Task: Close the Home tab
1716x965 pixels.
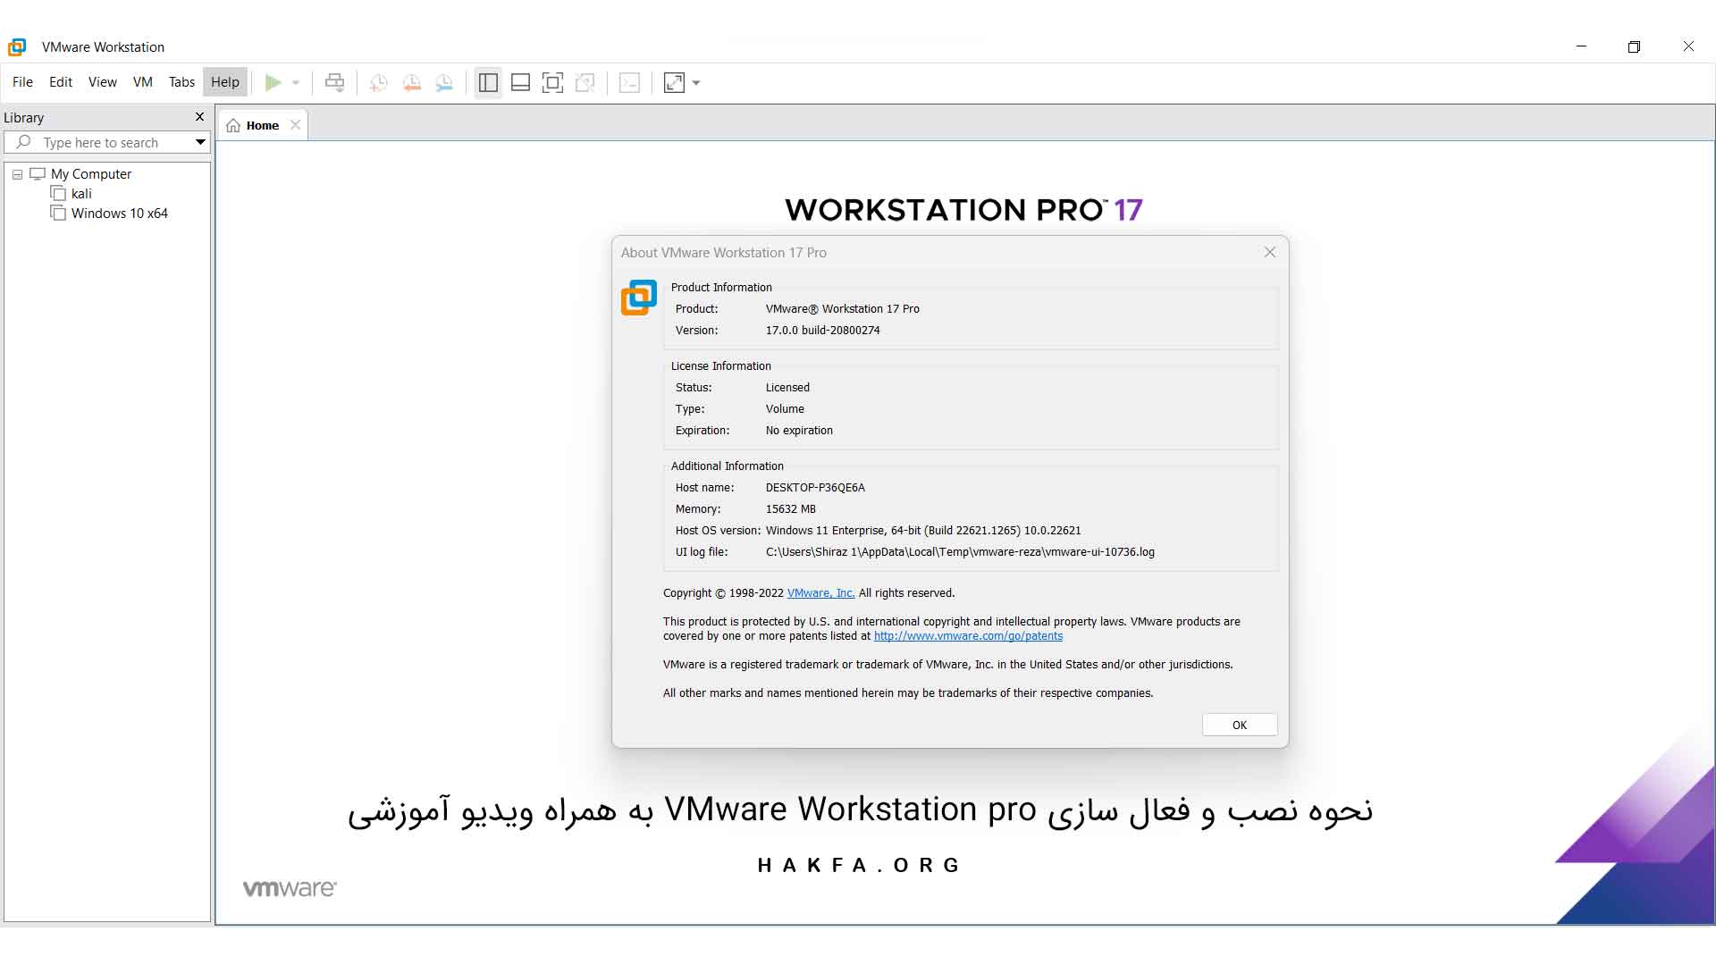Action: 295,125
